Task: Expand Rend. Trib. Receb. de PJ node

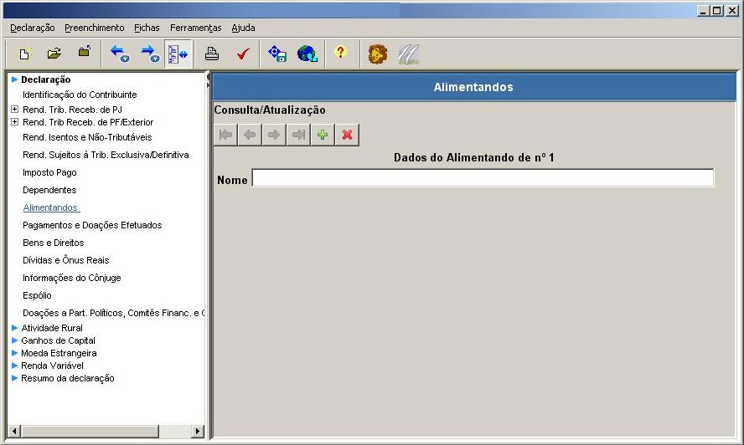Action: point(14,109)
